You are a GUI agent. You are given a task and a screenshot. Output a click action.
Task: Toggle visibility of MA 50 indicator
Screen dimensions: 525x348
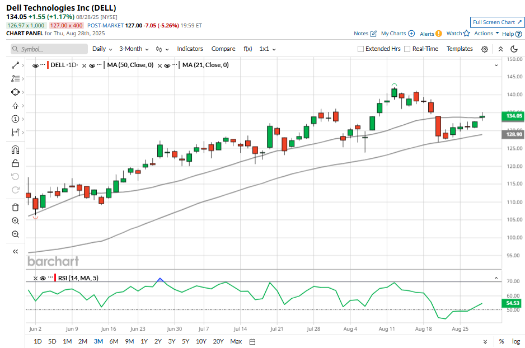[x=92, y=65]
